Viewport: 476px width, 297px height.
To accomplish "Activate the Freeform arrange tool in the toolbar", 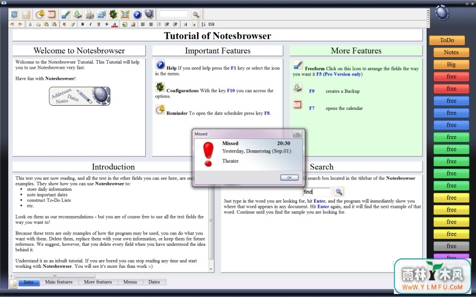I will [65, 14].
